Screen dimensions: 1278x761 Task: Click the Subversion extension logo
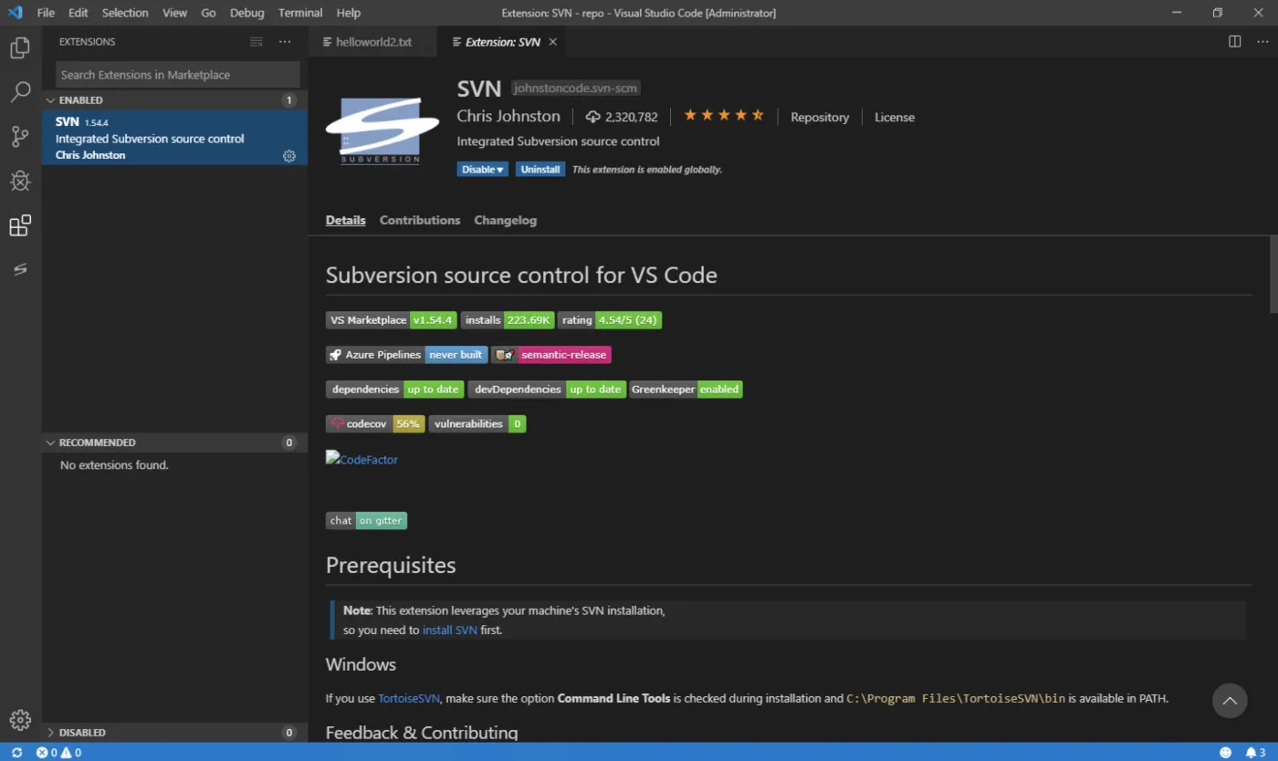click(x=382, y=131)
